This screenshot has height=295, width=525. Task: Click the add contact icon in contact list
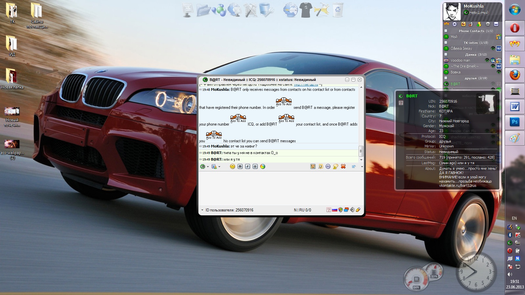(x=479, y=24)
